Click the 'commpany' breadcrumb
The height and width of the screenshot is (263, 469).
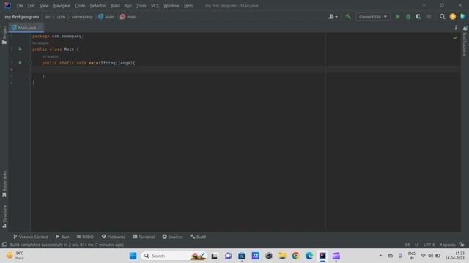[82, 17]
